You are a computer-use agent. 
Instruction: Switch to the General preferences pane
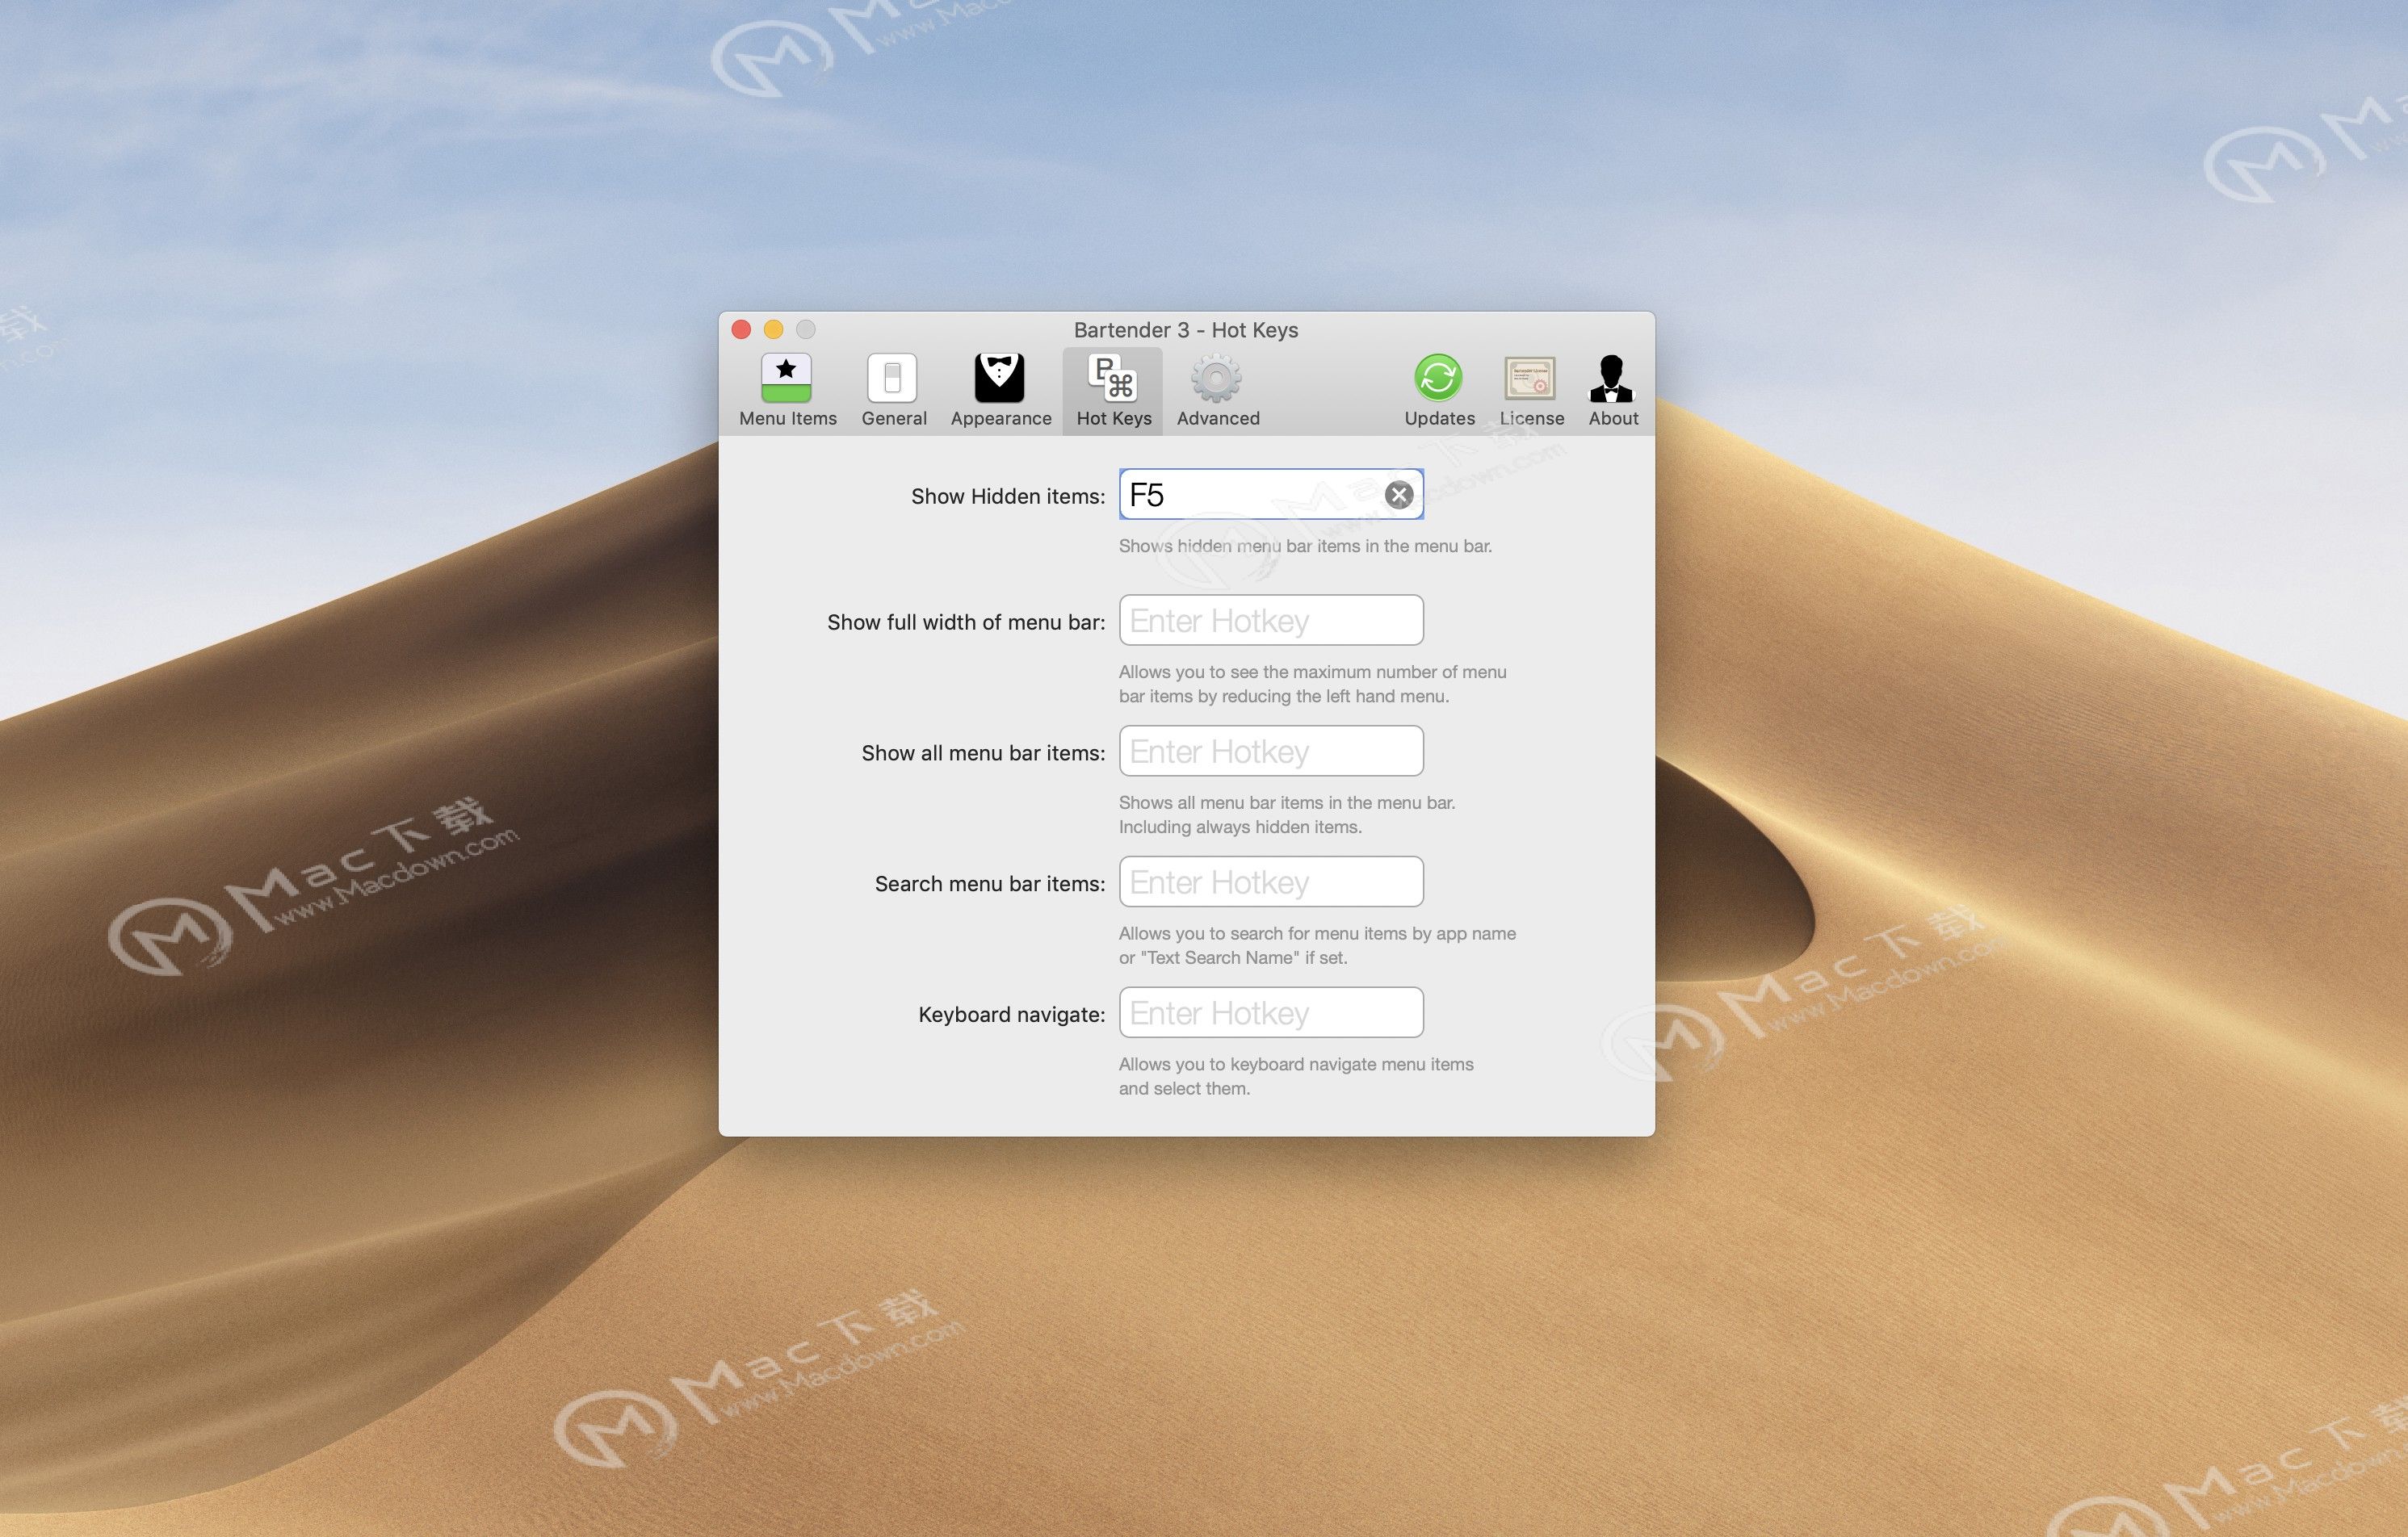point(893,391)
